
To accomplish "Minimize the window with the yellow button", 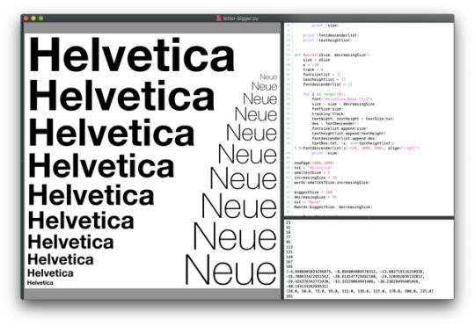I will pyautogui.click(x=33, y=18).
